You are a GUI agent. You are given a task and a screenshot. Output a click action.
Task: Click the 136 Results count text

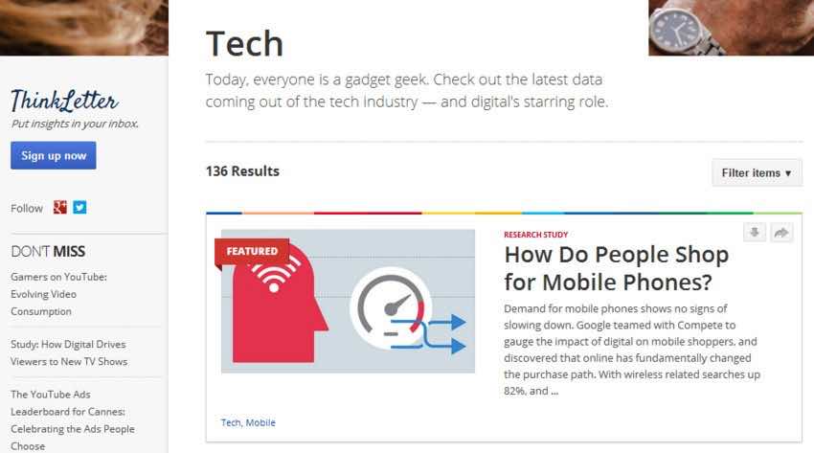point(242,171)
